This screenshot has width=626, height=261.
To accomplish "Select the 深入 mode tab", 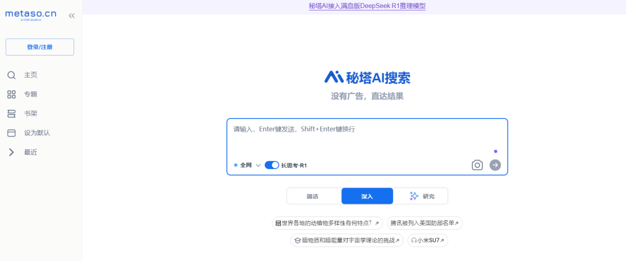I will tap(367, 196).
